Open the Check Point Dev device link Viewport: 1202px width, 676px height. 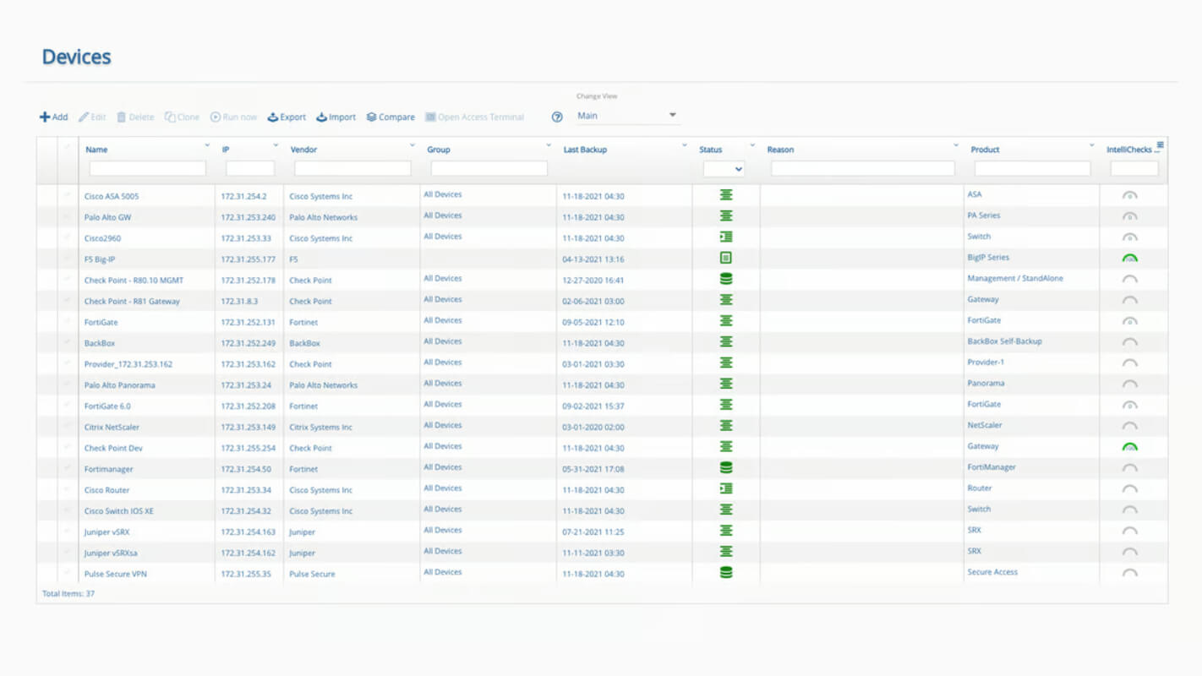click(113, 448)
